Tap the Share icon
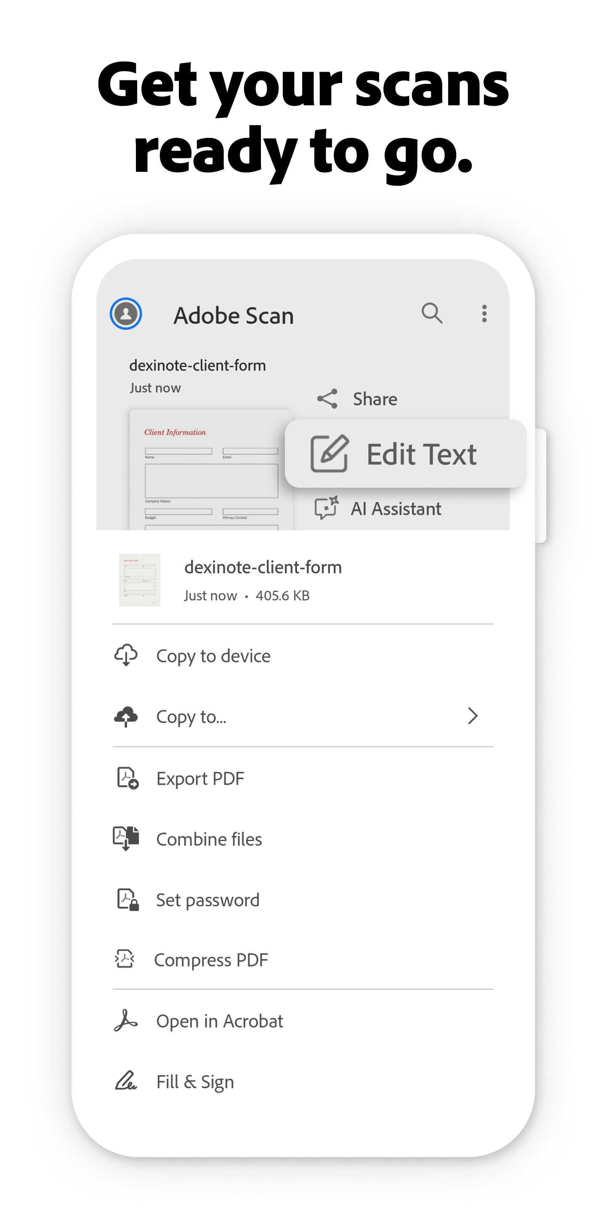606x1213 pixels. pyautogui.click(x=327, y=399)
